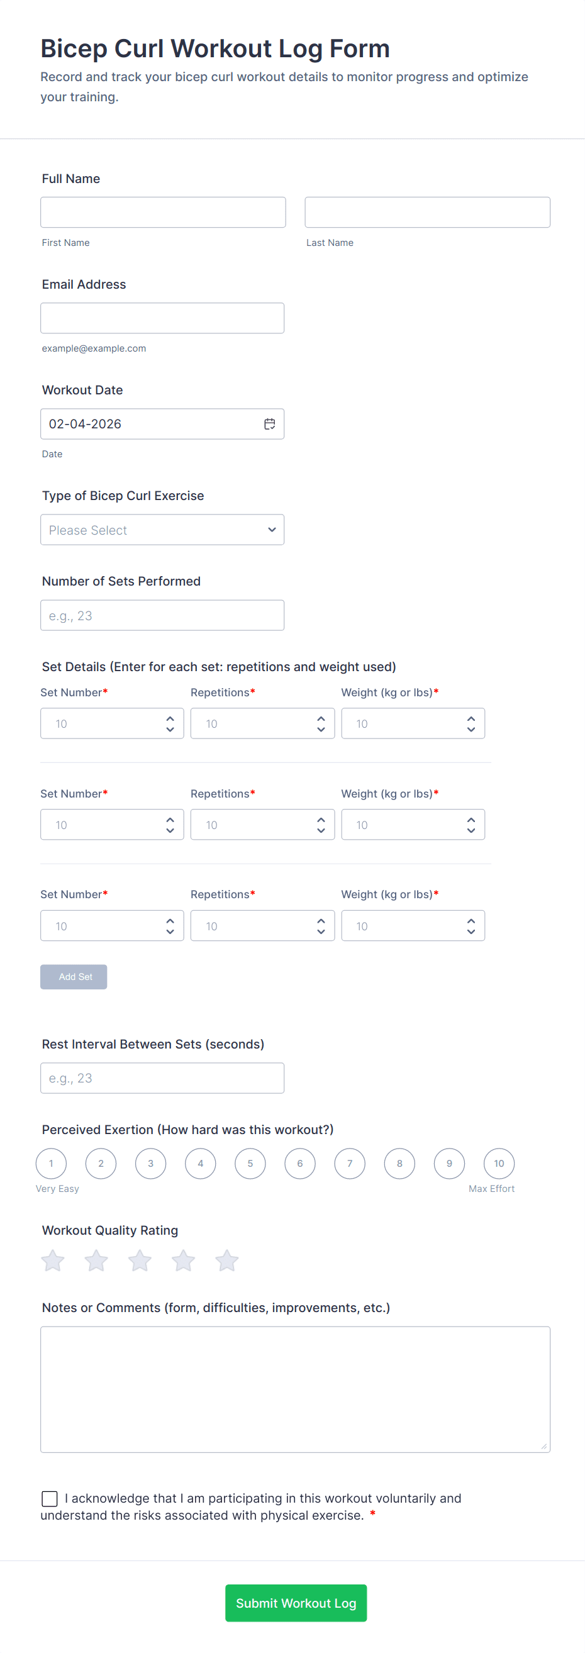Viewport: 585px width, 1653px height.
Task: Increase the first row's Set Number with the up arrow
Action: coord(170,719)
